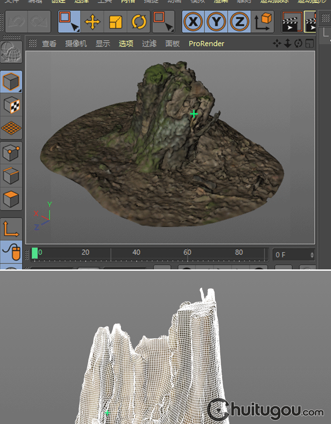Open the 摄像机 camera menu
This screenshot has height=424, width=331.
click(76, 44)
